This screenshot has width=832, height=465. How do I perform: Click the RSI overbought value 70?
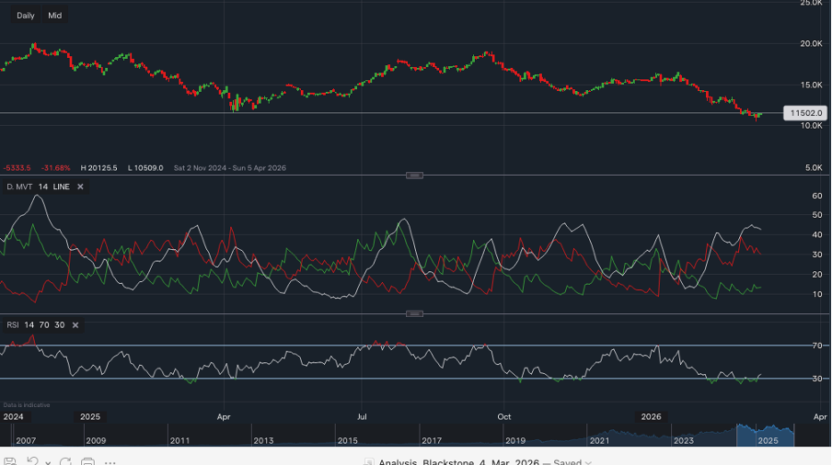[44, 325]
